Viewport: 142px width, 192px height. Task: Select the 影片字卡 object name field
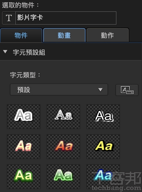coord(66,18)
